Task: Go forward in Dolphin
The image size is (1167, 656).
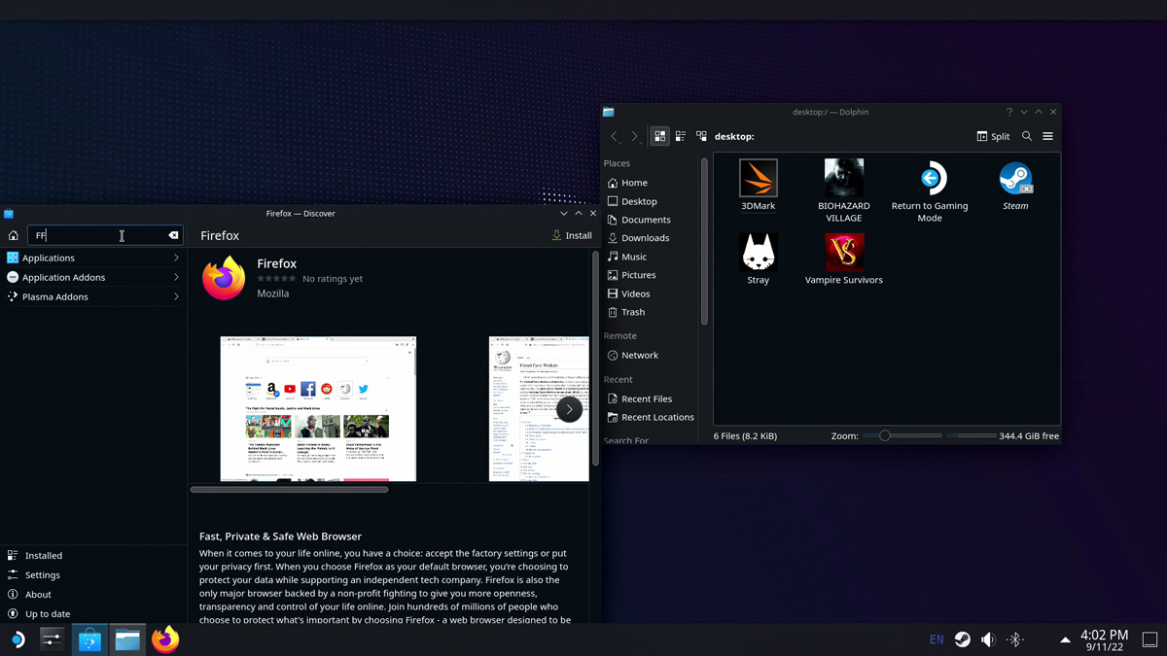Action: [635, 137]
